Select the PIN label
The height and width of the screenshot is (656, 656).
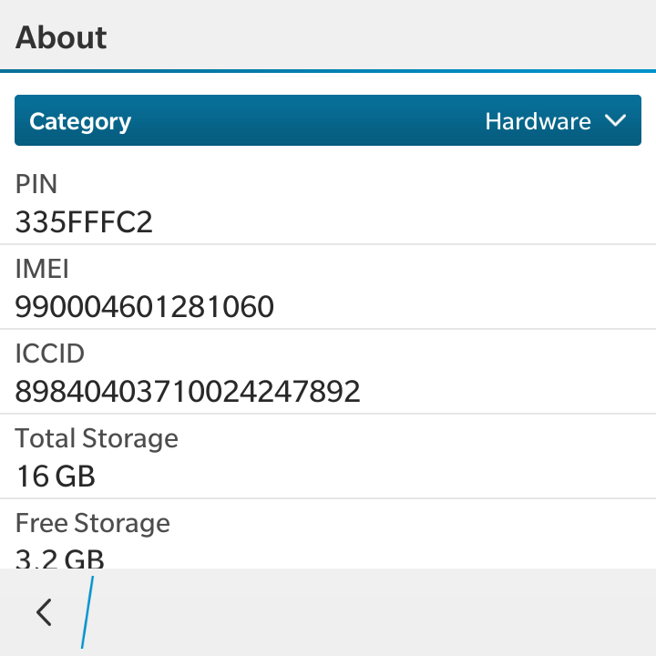(x=36, y=184)
